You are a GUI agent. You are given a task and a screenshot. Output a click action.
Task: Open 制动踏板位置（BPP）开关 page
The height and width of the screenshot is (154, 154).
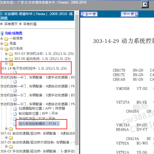38,113
